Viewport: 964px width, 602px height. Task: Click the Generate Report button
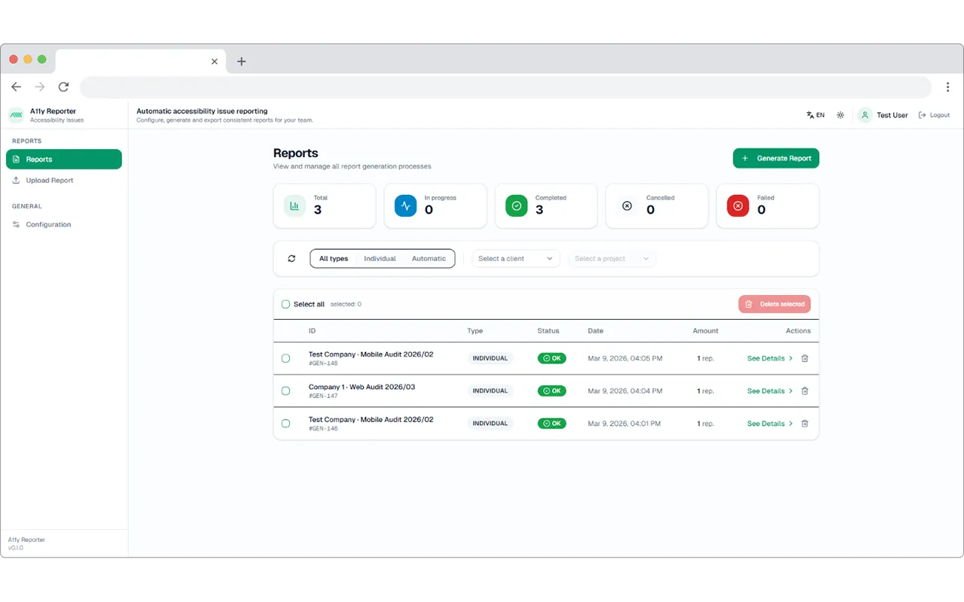776,158
